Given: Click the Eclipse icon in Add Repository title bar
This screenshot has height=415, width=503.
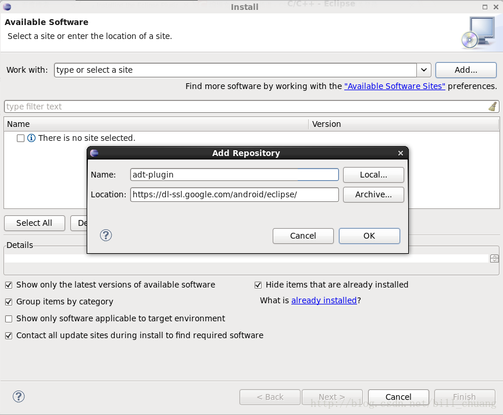Looking at the screenshot, I should pos(94,153).
